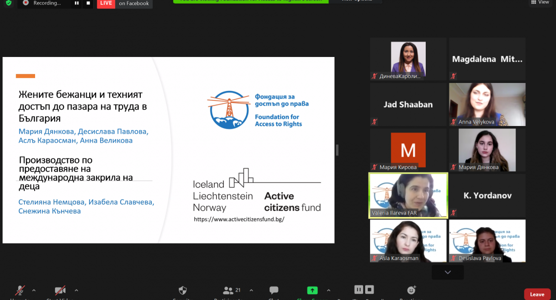Expand video options arrow beside camera
556x300 pixels.
point(76,290)
